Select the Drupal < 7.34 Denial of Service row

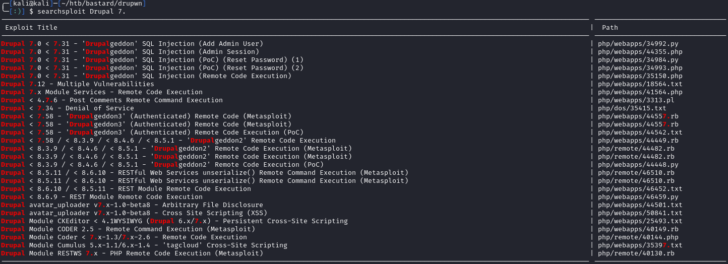coord(68,108)
